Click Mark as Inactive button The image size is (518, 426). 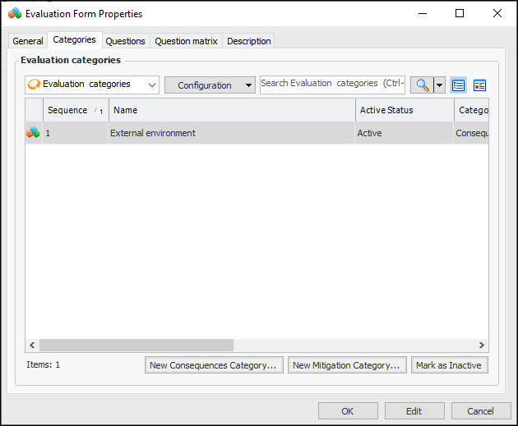click(449, 365)
